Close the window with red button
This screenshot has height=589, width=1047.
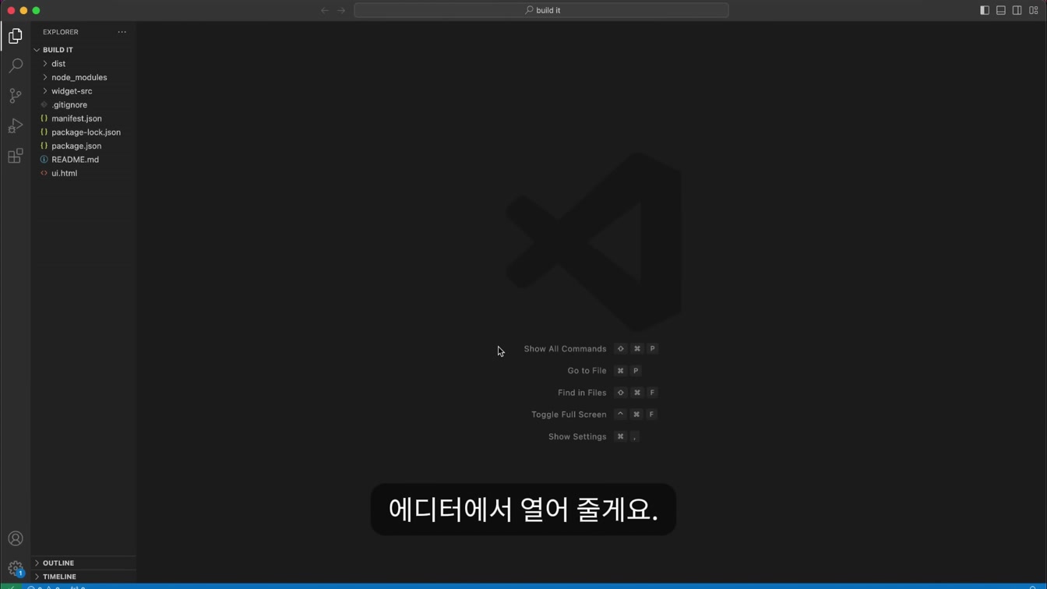pos(11,10)
